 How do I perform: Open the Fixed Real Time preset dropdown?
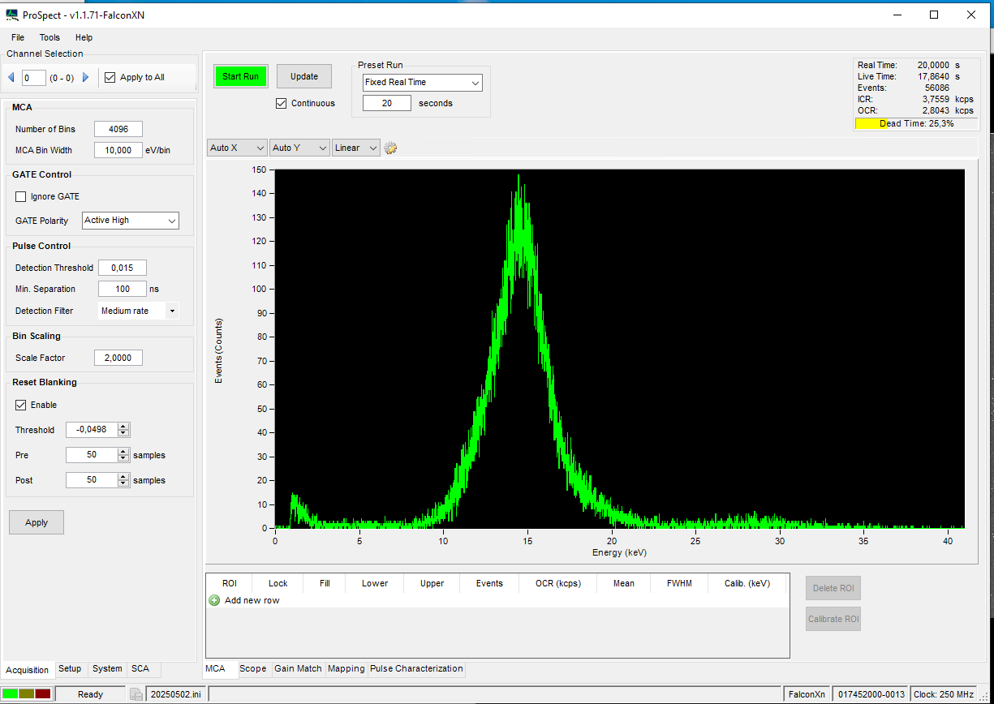click(422, 82)
